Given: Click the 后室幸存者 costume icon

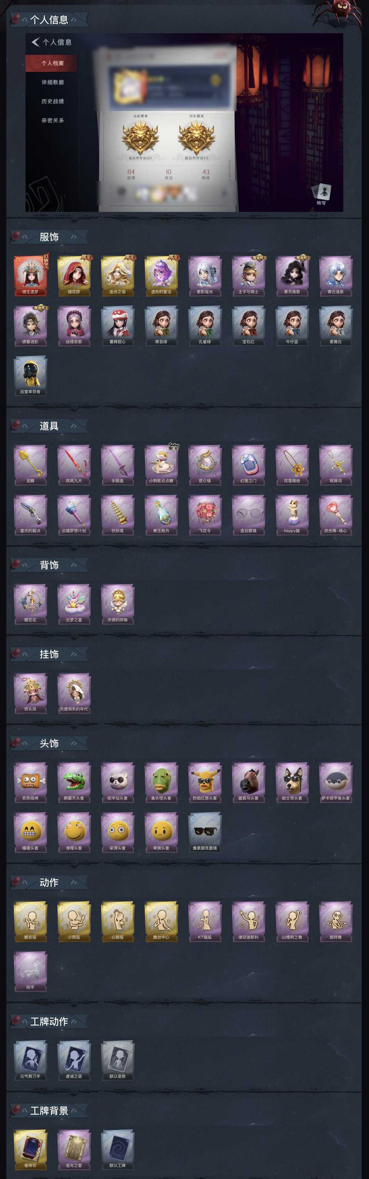Looking at the screenshot, I should 30,376.
